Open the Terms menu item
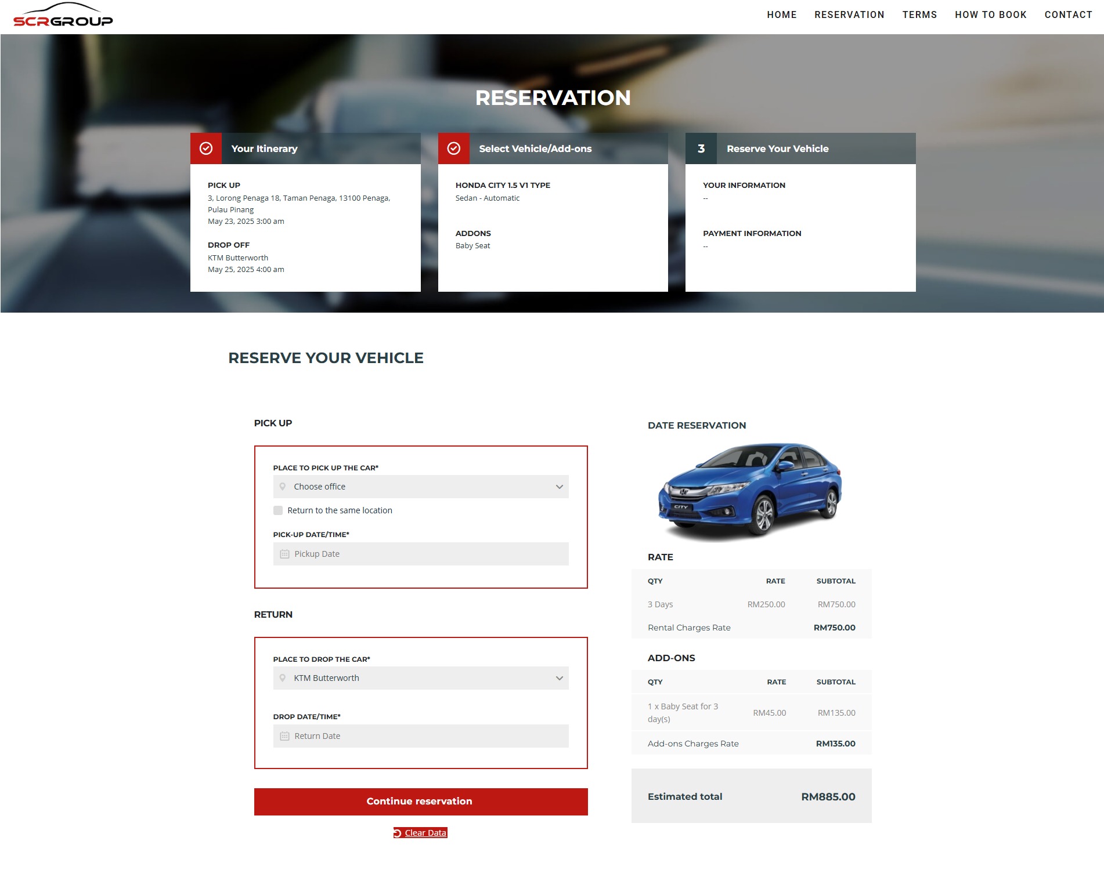Screen dimensions: 1104x870 pyautogui.click(x=919, y=15)
